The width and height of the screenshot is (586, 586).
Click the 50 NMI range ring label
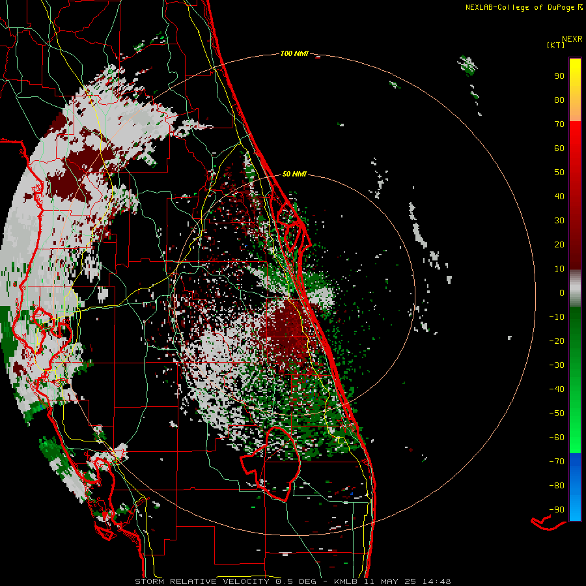pos(294,174)
